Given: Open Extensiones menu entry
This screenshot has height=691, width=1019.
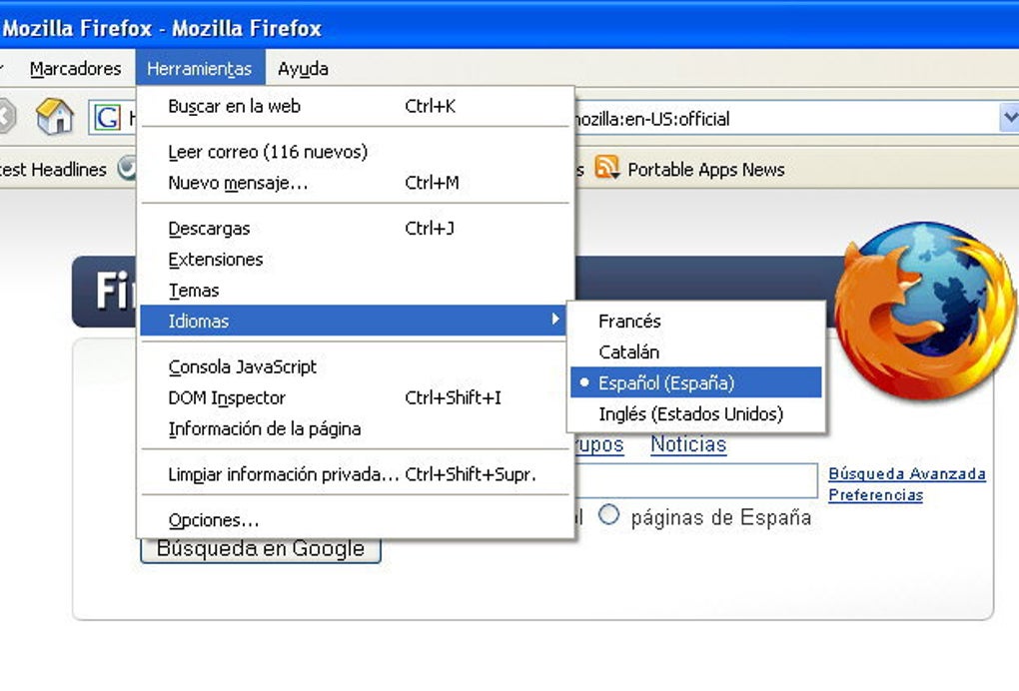Looking at the screenshot, I should [356, 260].
